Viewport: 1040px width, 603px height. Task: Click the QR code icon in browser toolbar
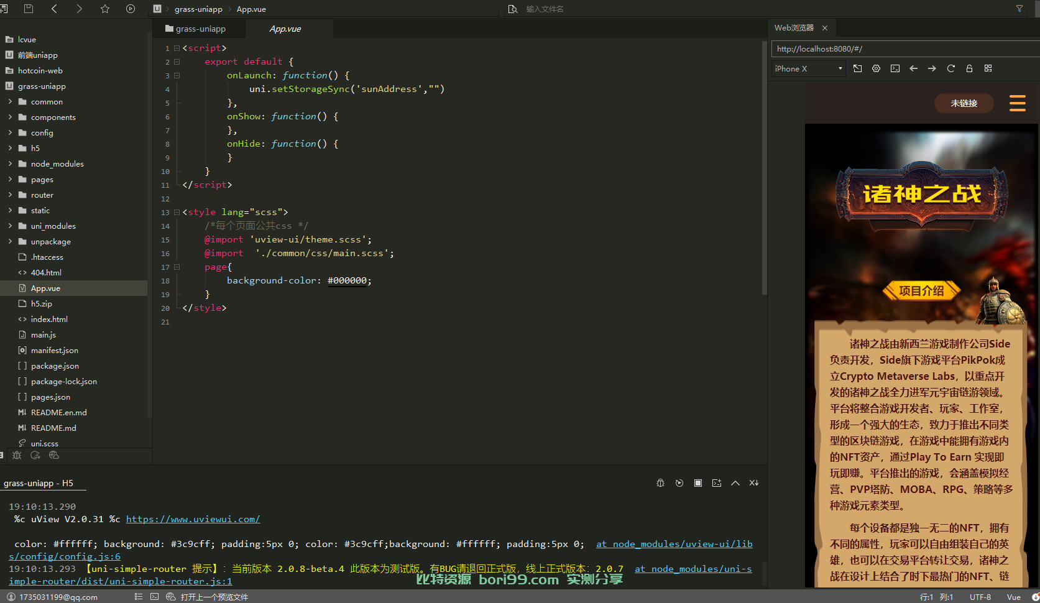(988, 68)
